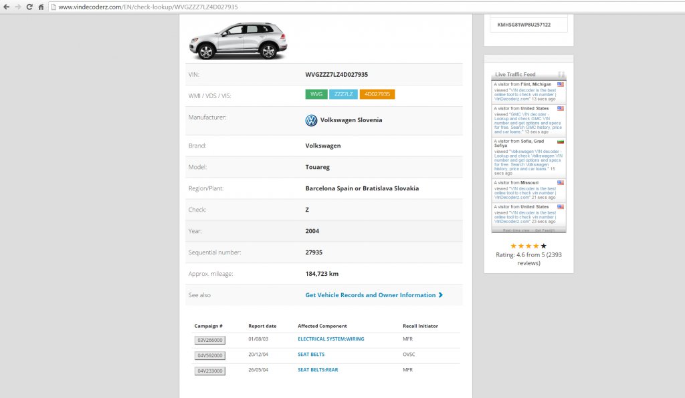
Task: Open recall campaign 04V592000
Action: tap(210, 356)
